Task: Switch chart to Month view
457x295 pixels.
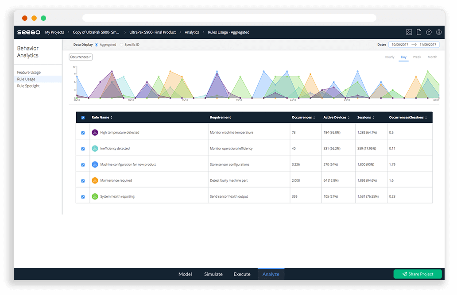Action: tap(432, 57)
